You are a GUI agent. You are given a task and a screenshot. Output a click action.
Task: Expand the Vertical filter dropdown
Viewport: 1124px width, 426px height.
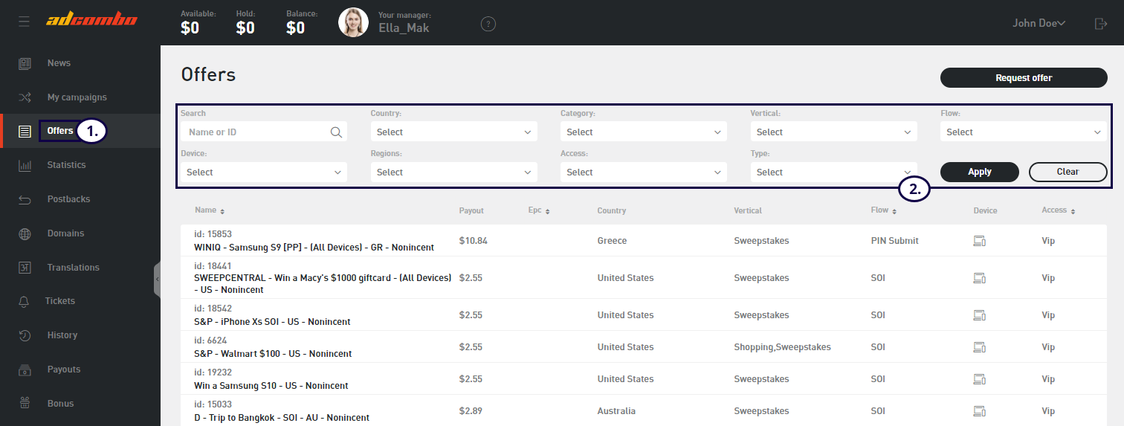click(x=833, y=132)
